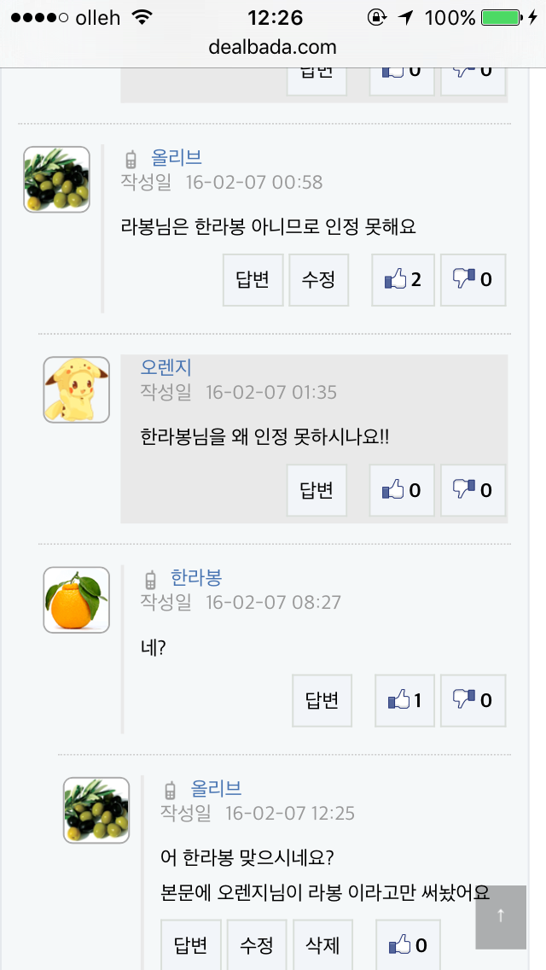Click 수정 under 올리브's 00:58 comment
This screenshot has height=970, width=546.
click(319, 279)
